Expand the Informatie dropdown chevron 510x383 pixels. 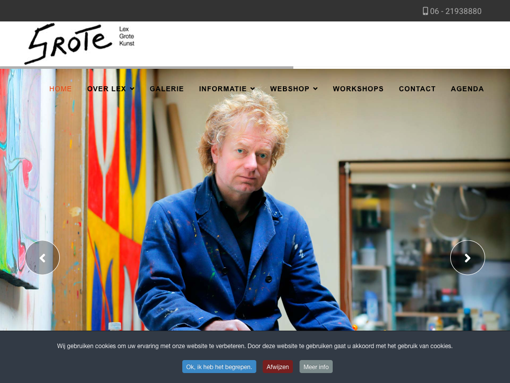(253, 89)
